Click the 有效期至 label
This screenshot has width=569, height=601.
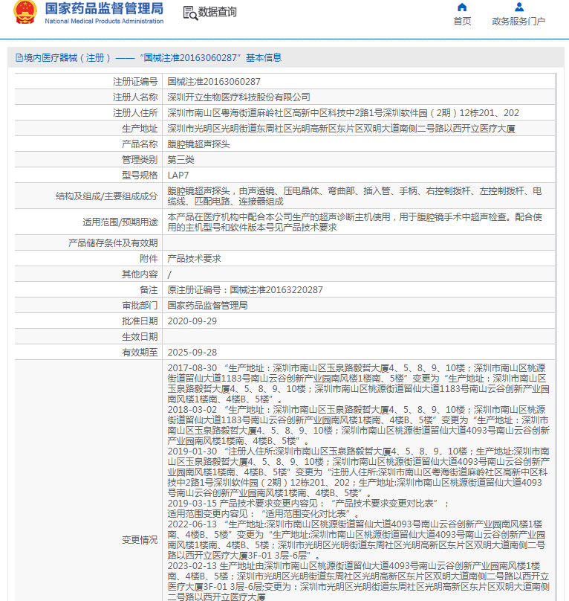(140, 353)
